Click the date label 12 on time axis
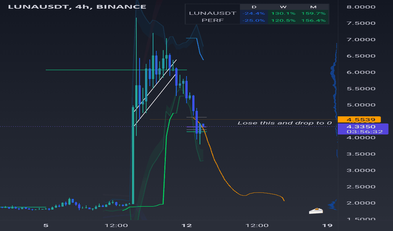Viewport: 393px width, 231px height. pyautogui.click(x=186, y=226)
